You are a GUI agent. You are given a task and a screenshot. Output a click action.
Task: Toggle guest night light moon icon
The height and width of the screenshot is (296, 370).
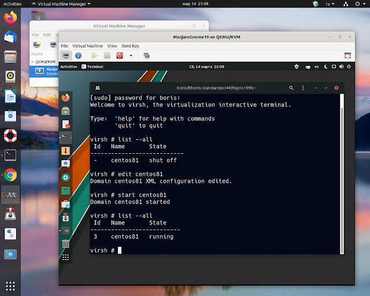pos(326,67)
